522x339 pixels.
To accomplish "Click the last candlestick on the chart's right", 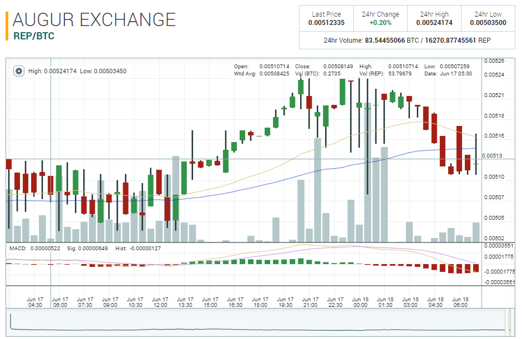I will (x=476, y=154).
